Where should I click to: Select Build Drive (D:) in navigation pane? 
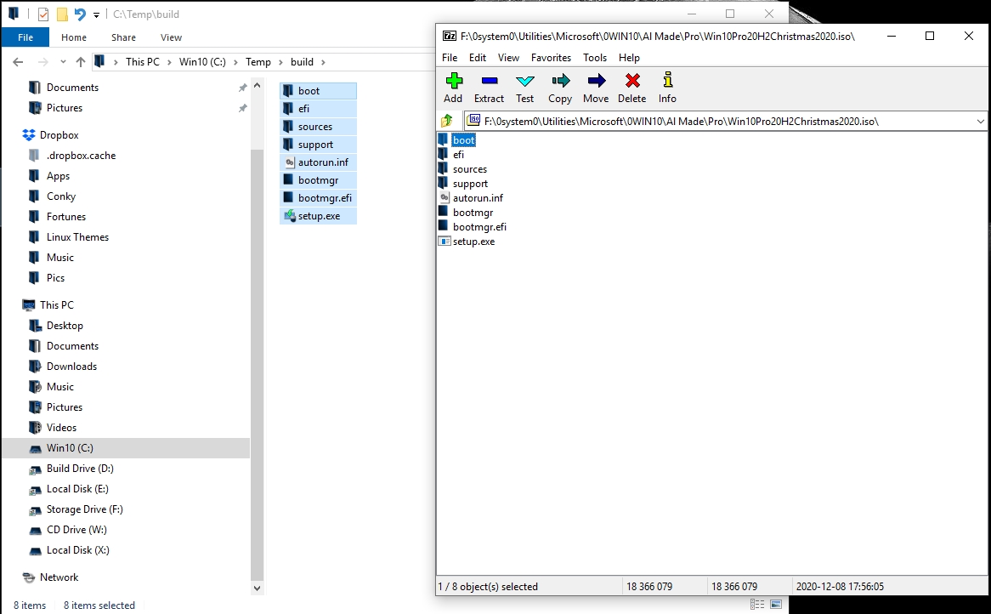point(80,469)
